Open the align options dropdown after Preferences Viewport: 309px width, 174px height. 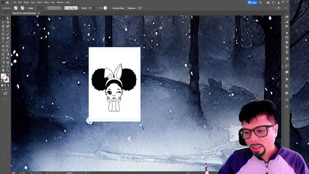[x=142, y=8]
